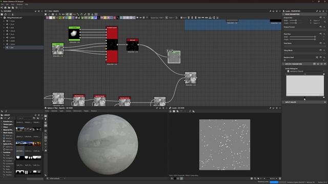Viewport: 328px width, 184px height.
Task: Click the first icon in 2D view toolbar
Action: point(170,111)
